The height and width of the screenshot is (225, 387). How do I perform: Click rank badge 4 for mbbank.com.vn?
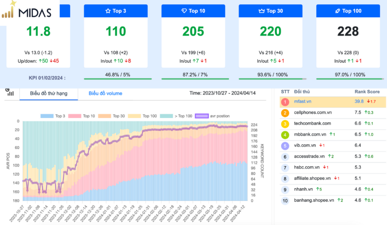285,135
